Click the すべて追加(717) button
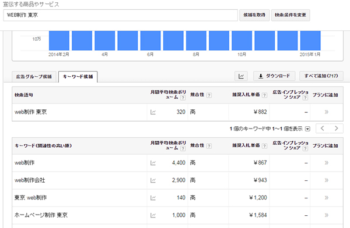This screenshot has height=228, width=350. point(321,76)
